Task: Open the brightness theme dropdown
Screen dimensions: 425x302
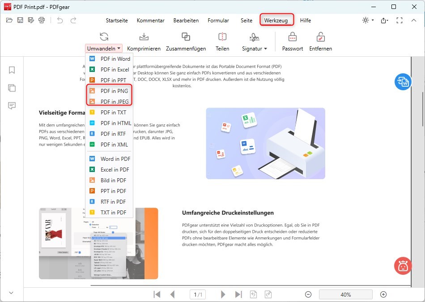Action: coord(368,20)
